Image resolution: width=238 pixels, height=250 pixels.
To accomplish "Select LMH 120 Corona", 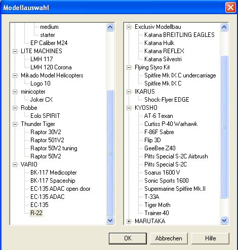I will coord(51,67).
